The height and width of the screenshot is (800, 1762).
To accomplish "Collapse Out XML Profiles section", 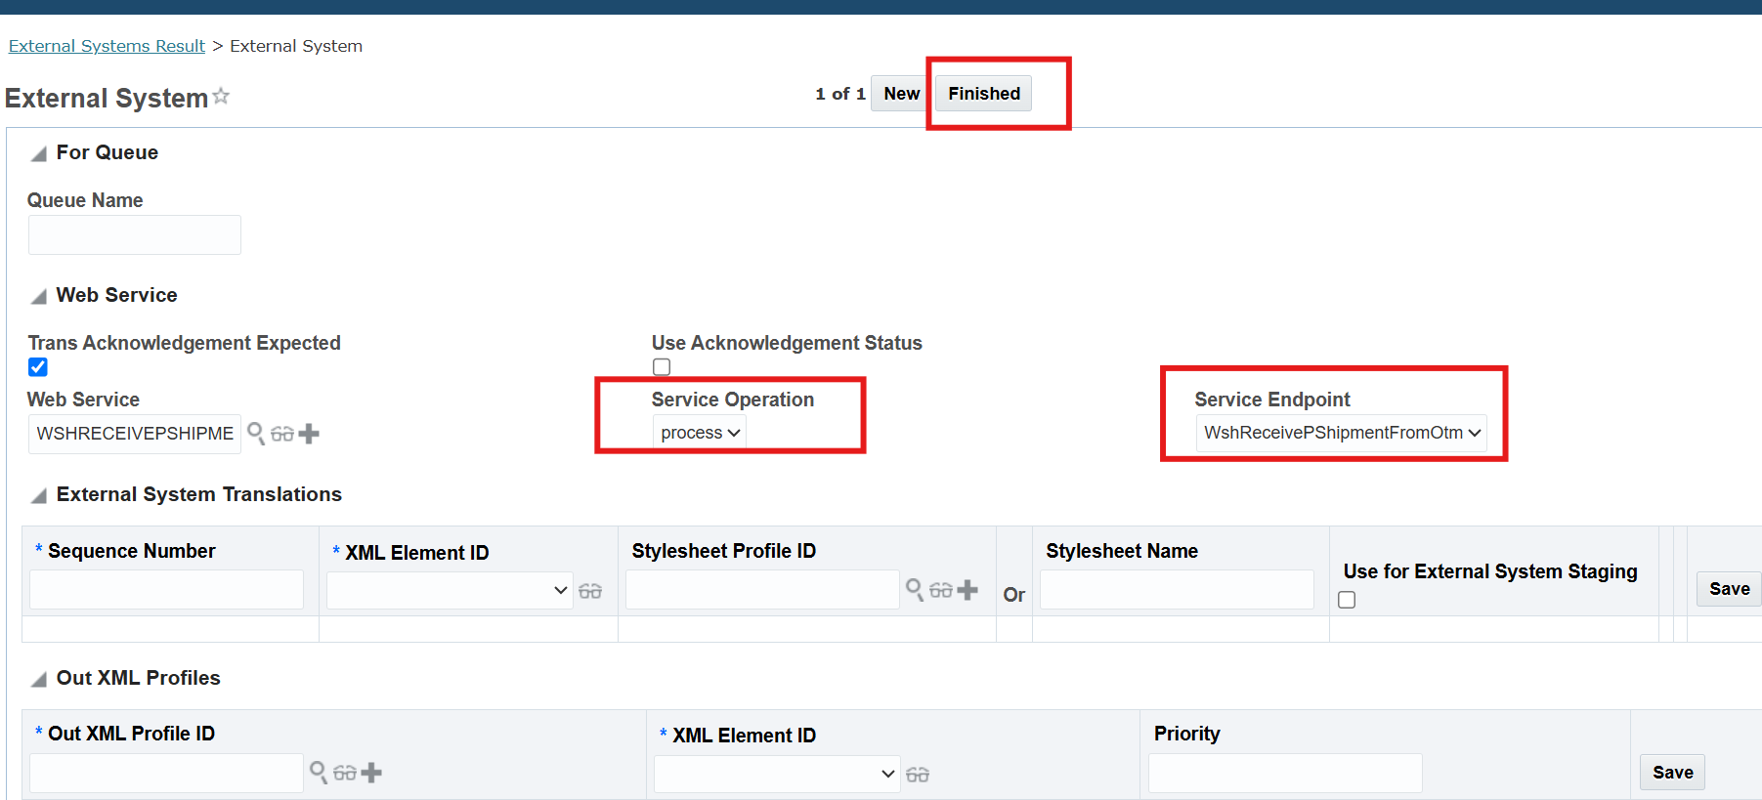I will (39, 679).
